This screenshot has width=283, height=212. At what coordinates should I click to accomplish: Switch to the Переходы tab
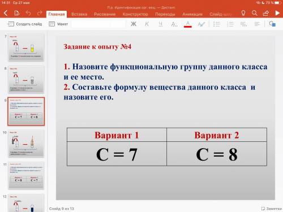(x=165, y=14)
